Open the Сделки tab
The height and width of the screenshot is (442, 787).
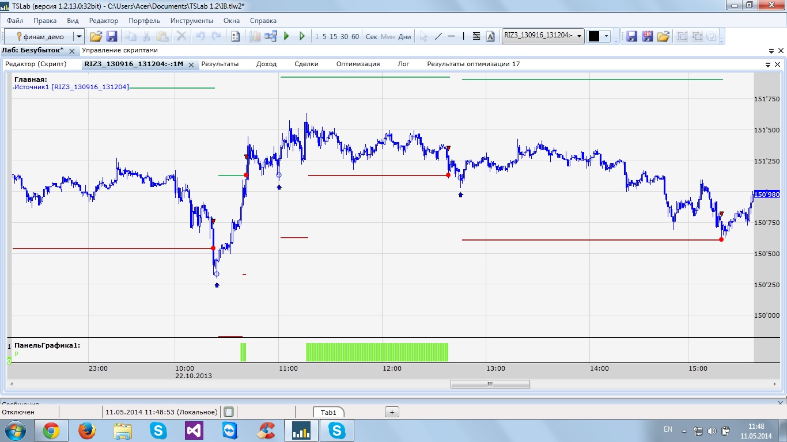point(306,64)
